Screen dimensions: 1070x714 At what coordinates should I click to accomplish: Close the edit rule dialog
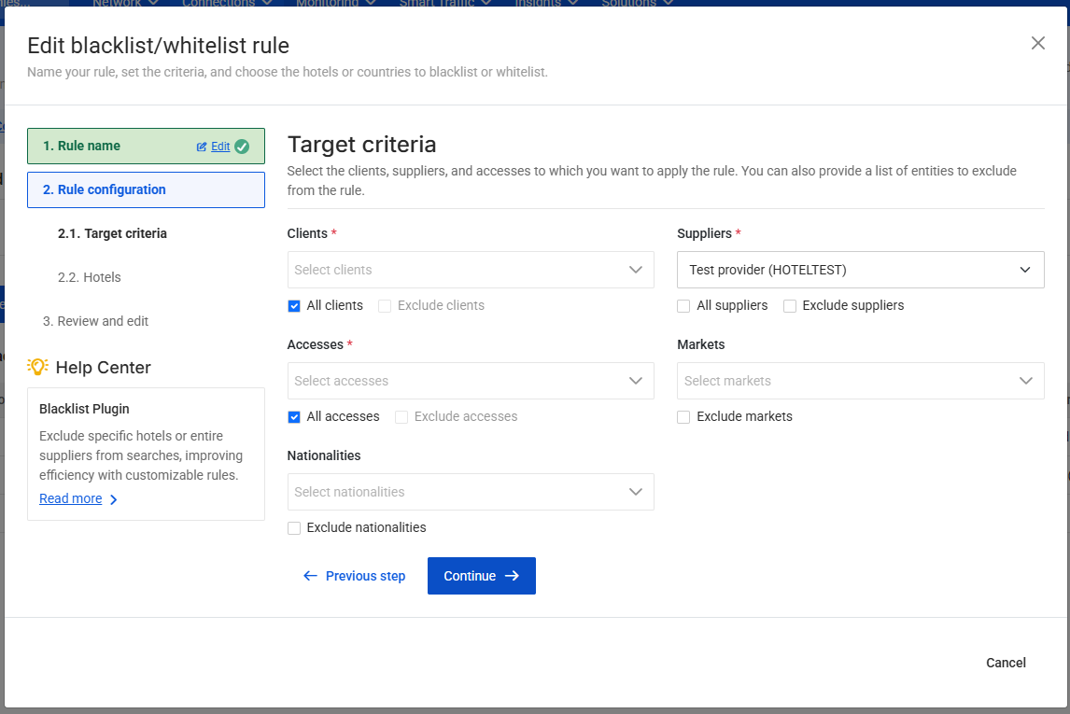(x=1037, y=43)
